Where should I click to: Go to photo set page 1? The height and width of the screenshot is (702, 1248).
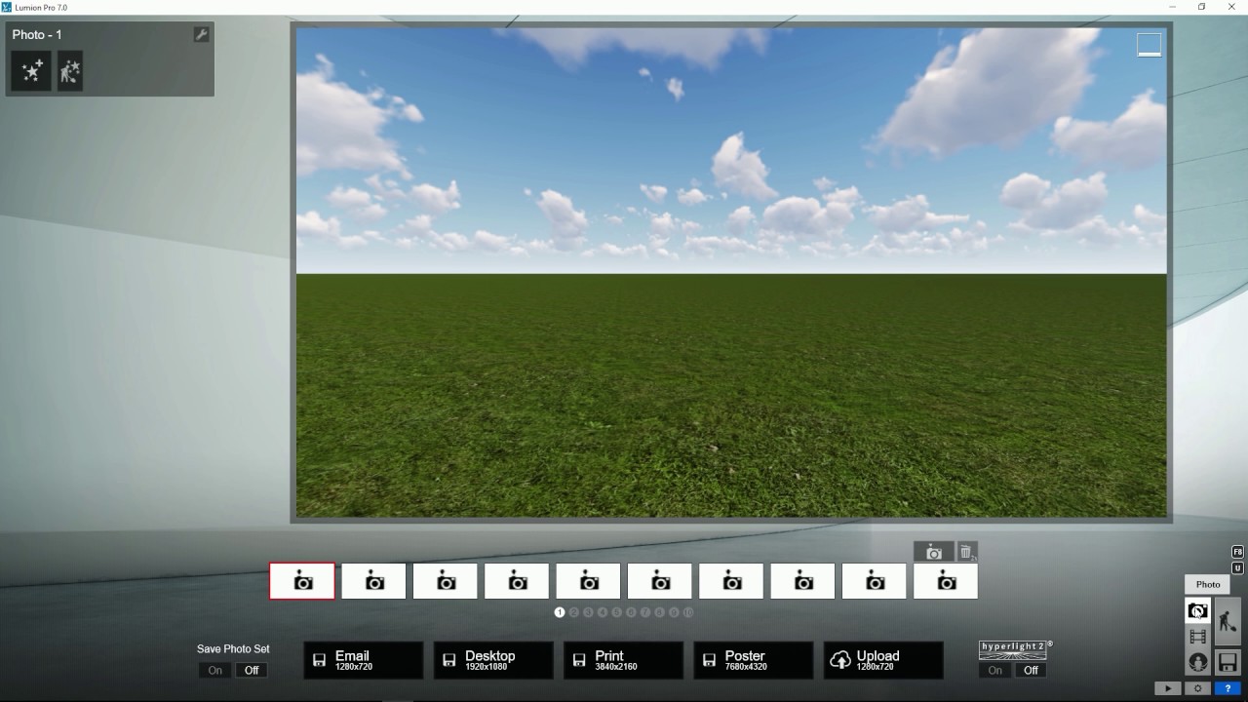pos(560,612)
